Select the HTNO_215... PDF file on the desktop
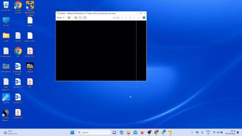 click(30, 52)
